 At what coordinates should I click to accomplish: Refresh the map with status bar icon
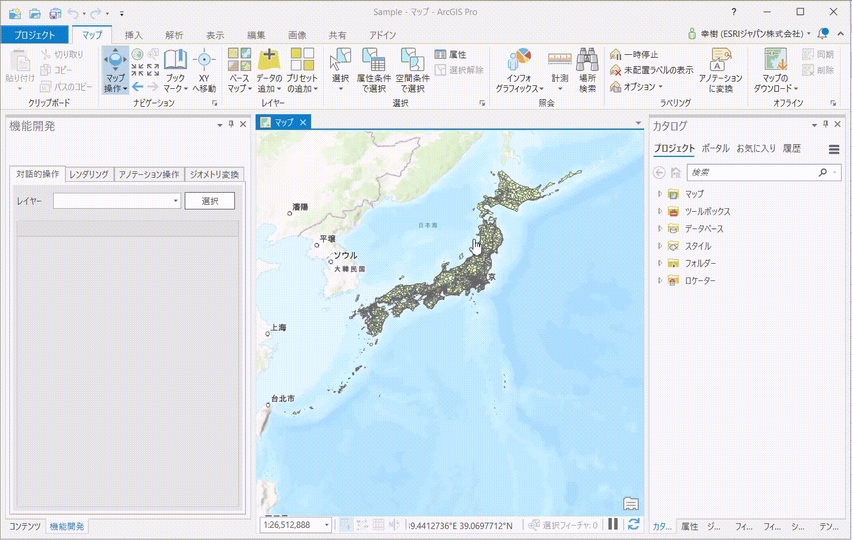tap(633, 524)
